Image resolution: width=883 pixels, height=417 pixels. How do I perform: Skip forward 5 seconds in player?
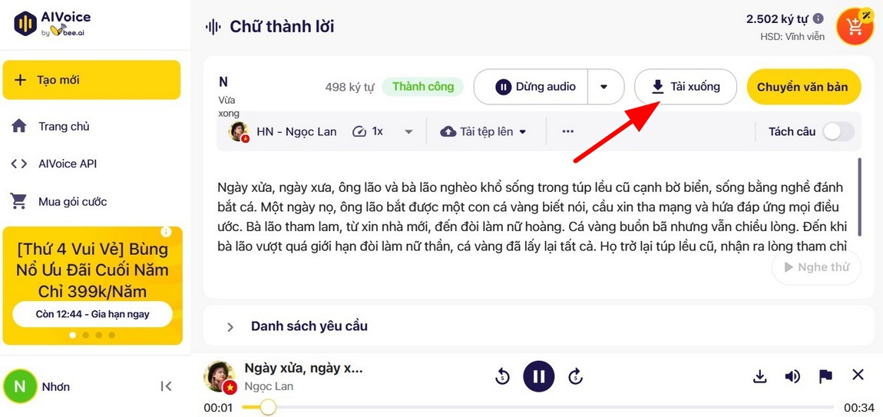(575, 376)
